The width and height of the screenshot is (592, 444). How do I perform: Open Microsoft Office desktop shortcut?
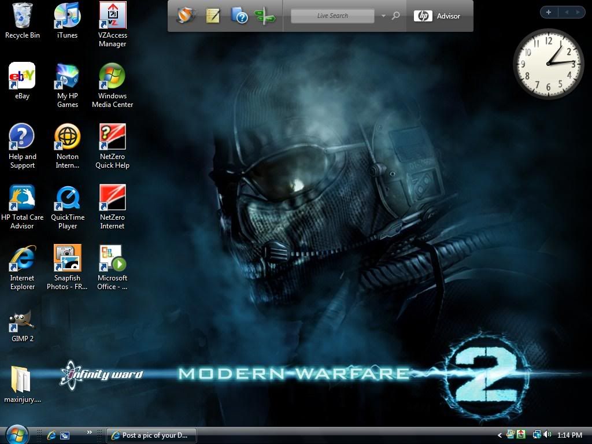click(x=113, y=268)
